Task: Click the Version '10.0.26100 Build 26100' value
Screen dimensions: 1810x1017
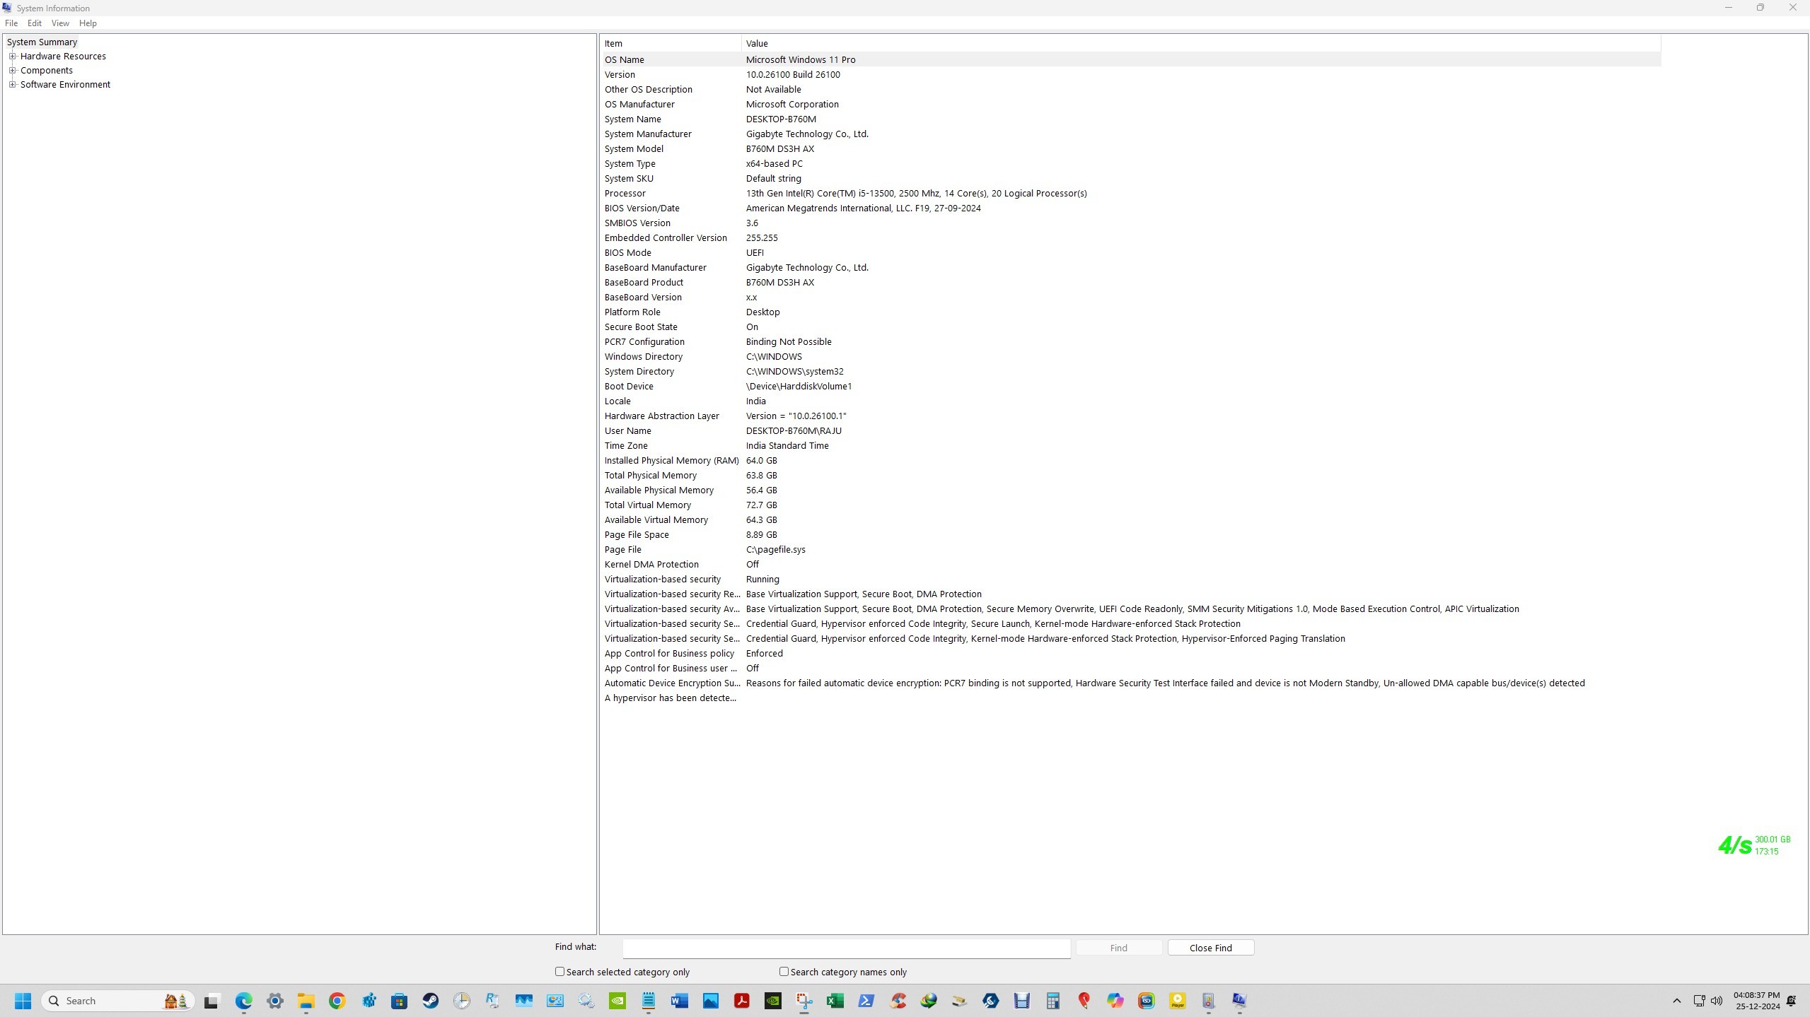Action: pyautogui.click(x=793, y=75)
